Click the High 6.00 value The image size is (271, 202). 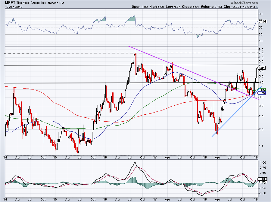pos(156,7)
